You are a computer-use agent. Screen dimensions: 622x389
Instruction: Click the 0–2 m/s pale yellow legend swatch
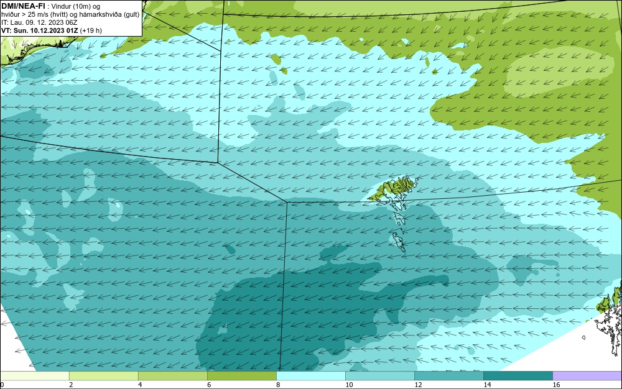tap(34, 375)
